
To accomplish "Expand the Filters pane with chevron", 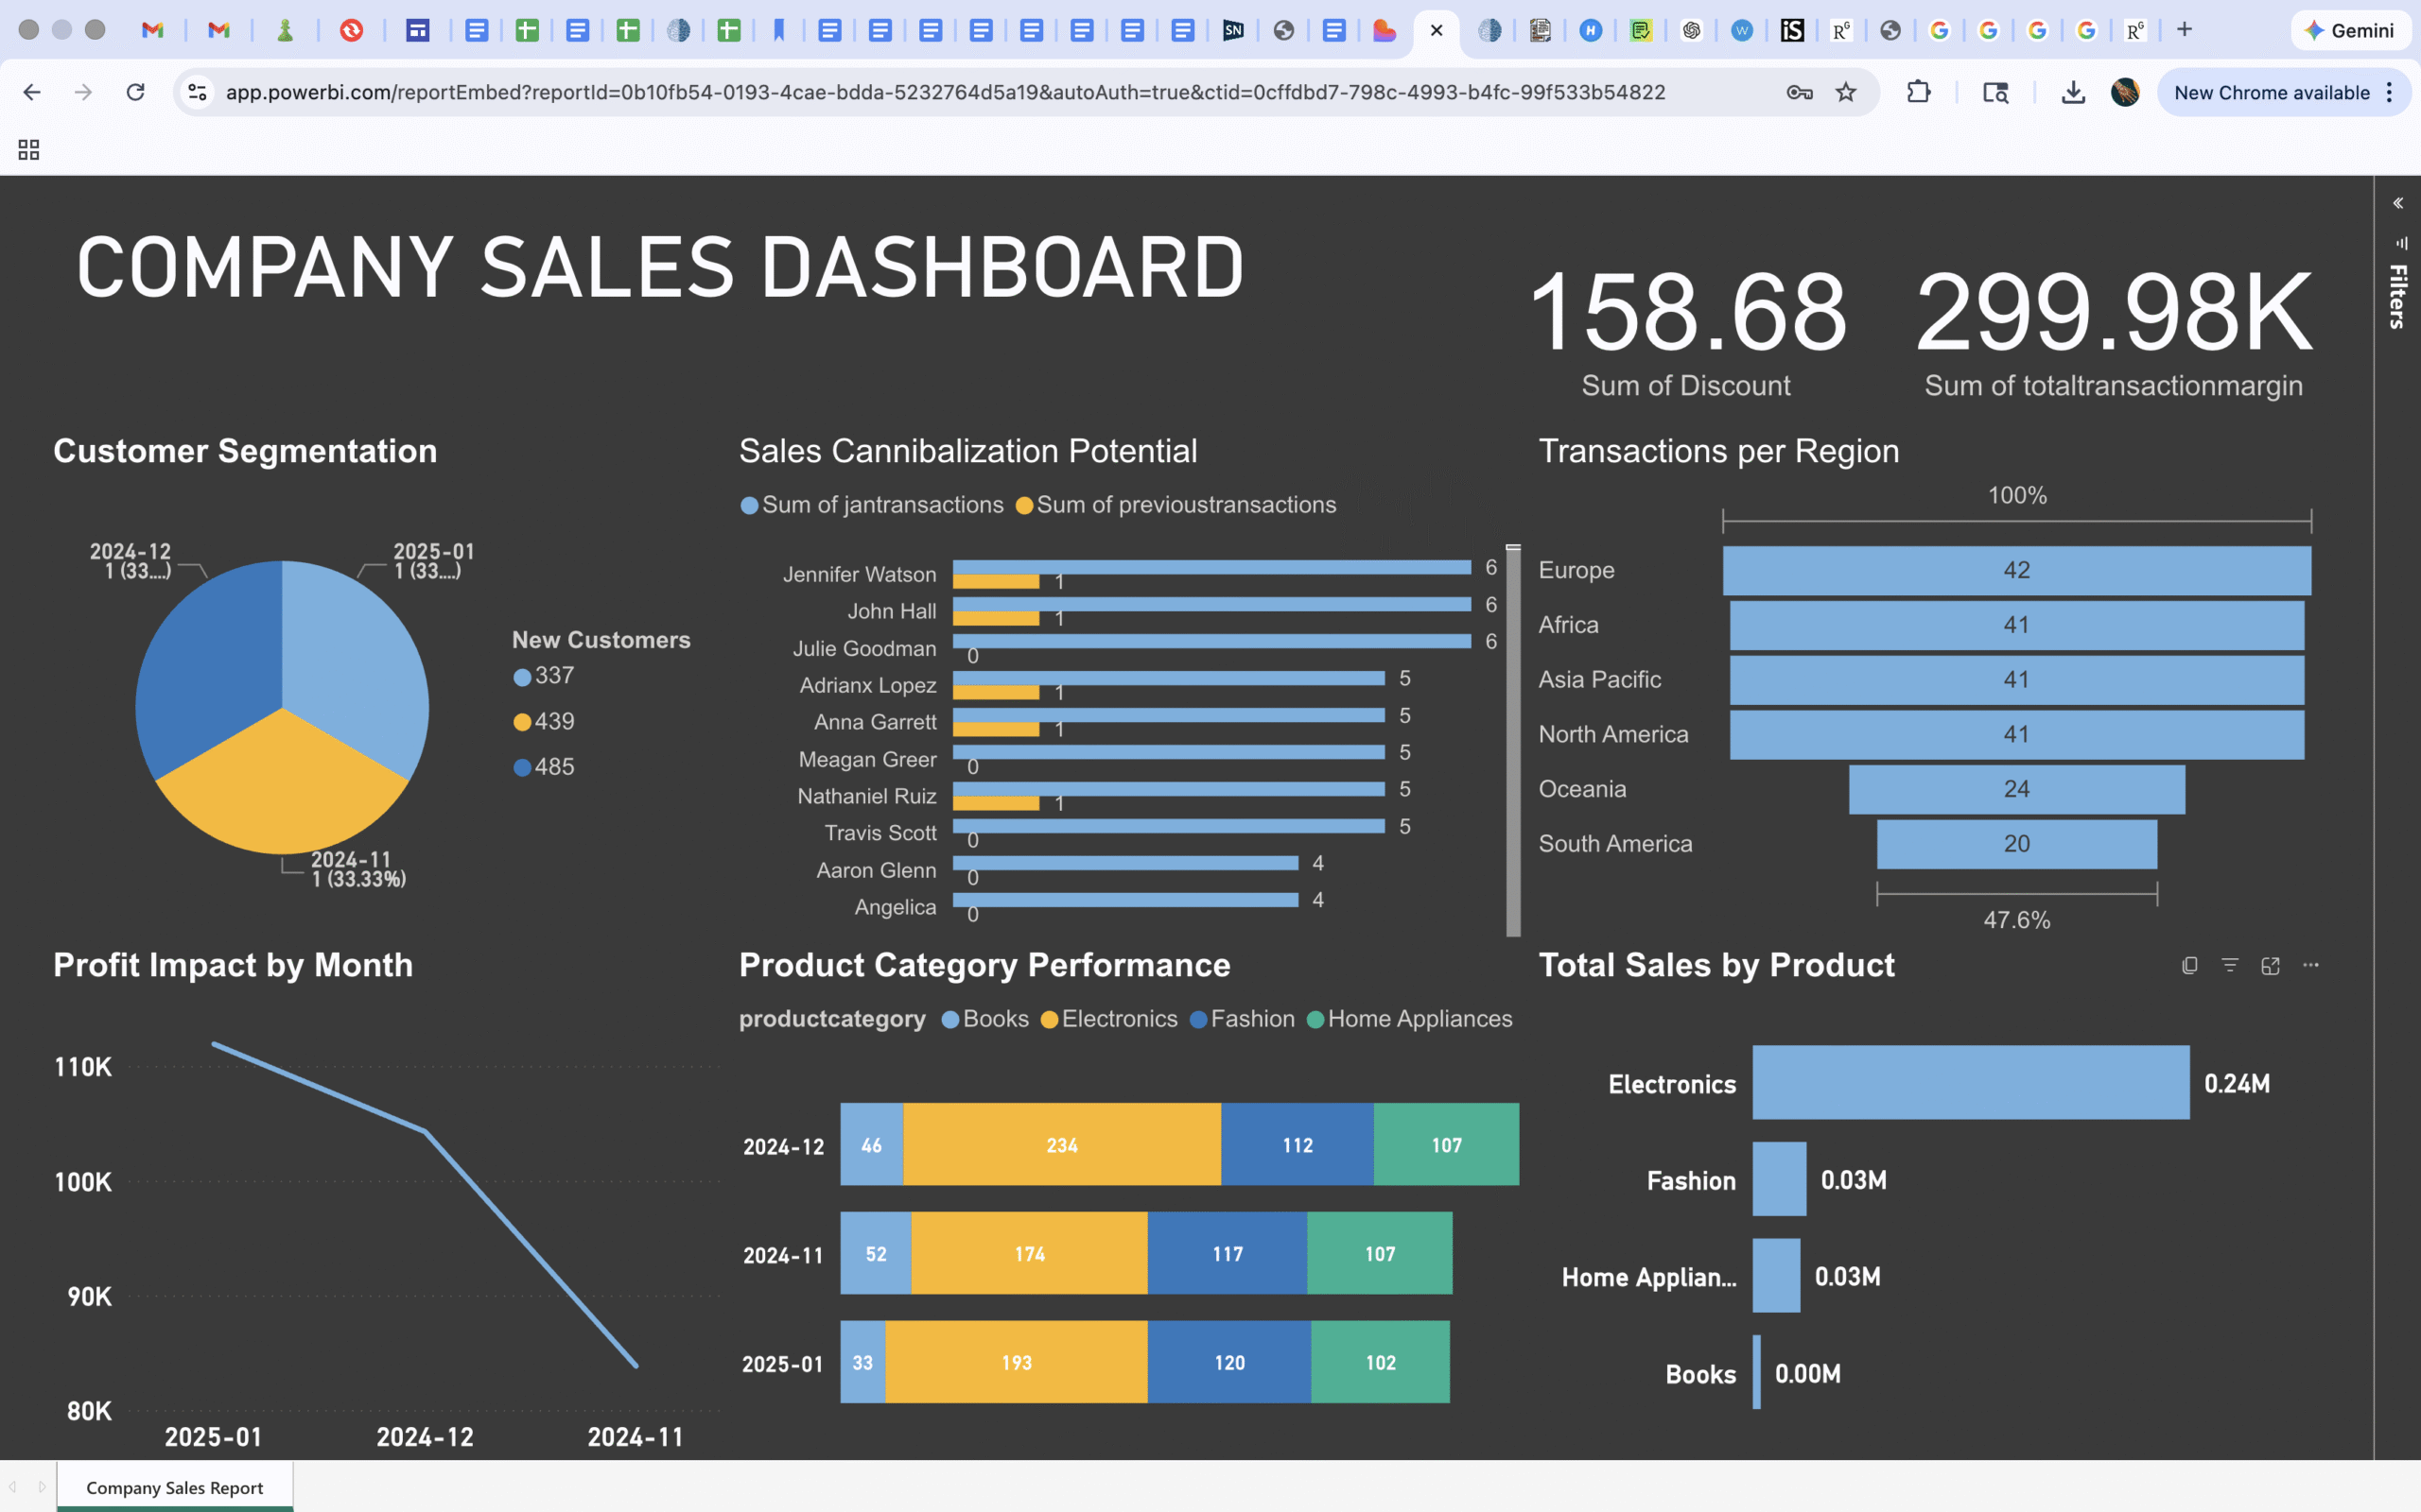I will (x=2398, y=203).
